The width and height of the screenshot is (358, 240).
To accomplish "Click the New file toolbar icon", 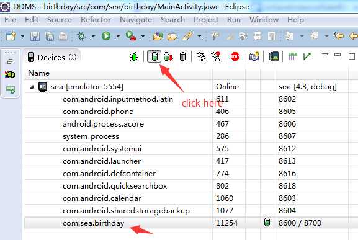I will tap(11, 36).
